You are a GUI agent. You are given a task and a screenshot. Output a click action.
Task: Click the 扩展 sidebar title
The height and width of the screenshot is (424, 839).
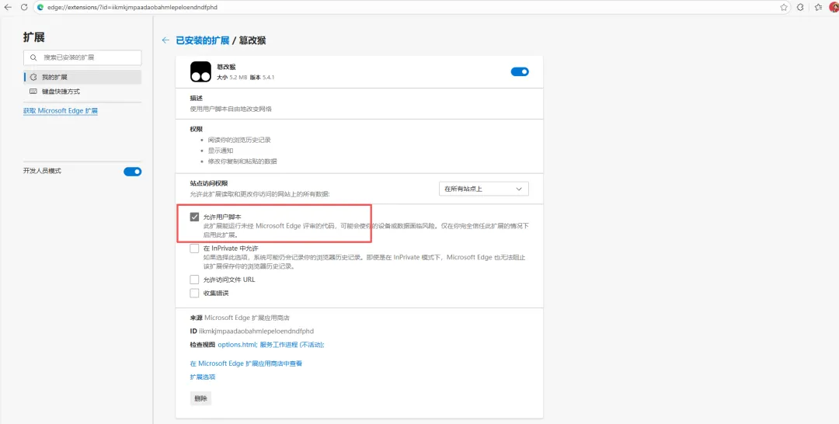pos(33,37)
